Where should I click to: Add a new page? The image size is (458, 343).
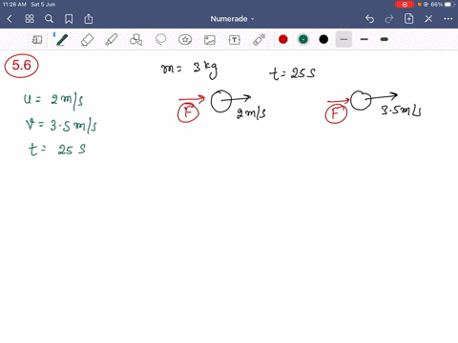tap(408, 19)
